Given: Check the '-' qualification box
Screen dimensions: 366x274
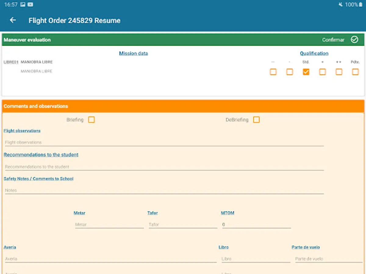Looking at the screenshot, I should (289, 72).
